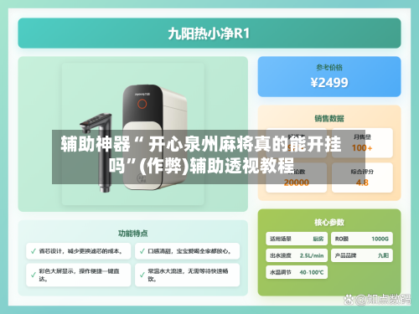This screenshot has height=314, width=419.
Task: Click the checkmark beside 常温水大流速 feature
Action: click(142, 275)
